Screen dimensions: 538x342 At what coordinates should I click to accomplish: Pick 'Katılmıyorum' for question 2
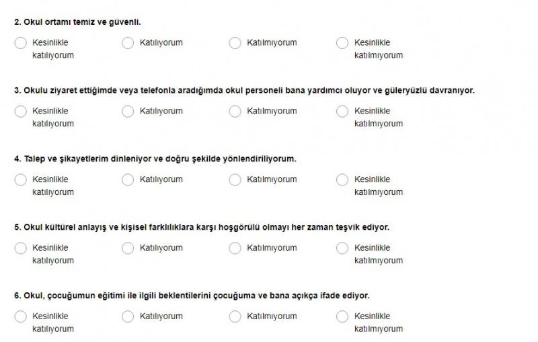(x=235, y=43)
